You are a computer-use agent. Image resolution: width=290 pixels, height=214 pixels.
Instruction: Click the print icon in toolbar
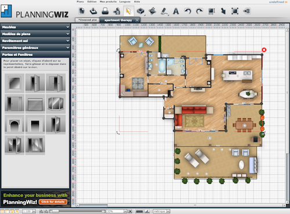coord(105,11)
